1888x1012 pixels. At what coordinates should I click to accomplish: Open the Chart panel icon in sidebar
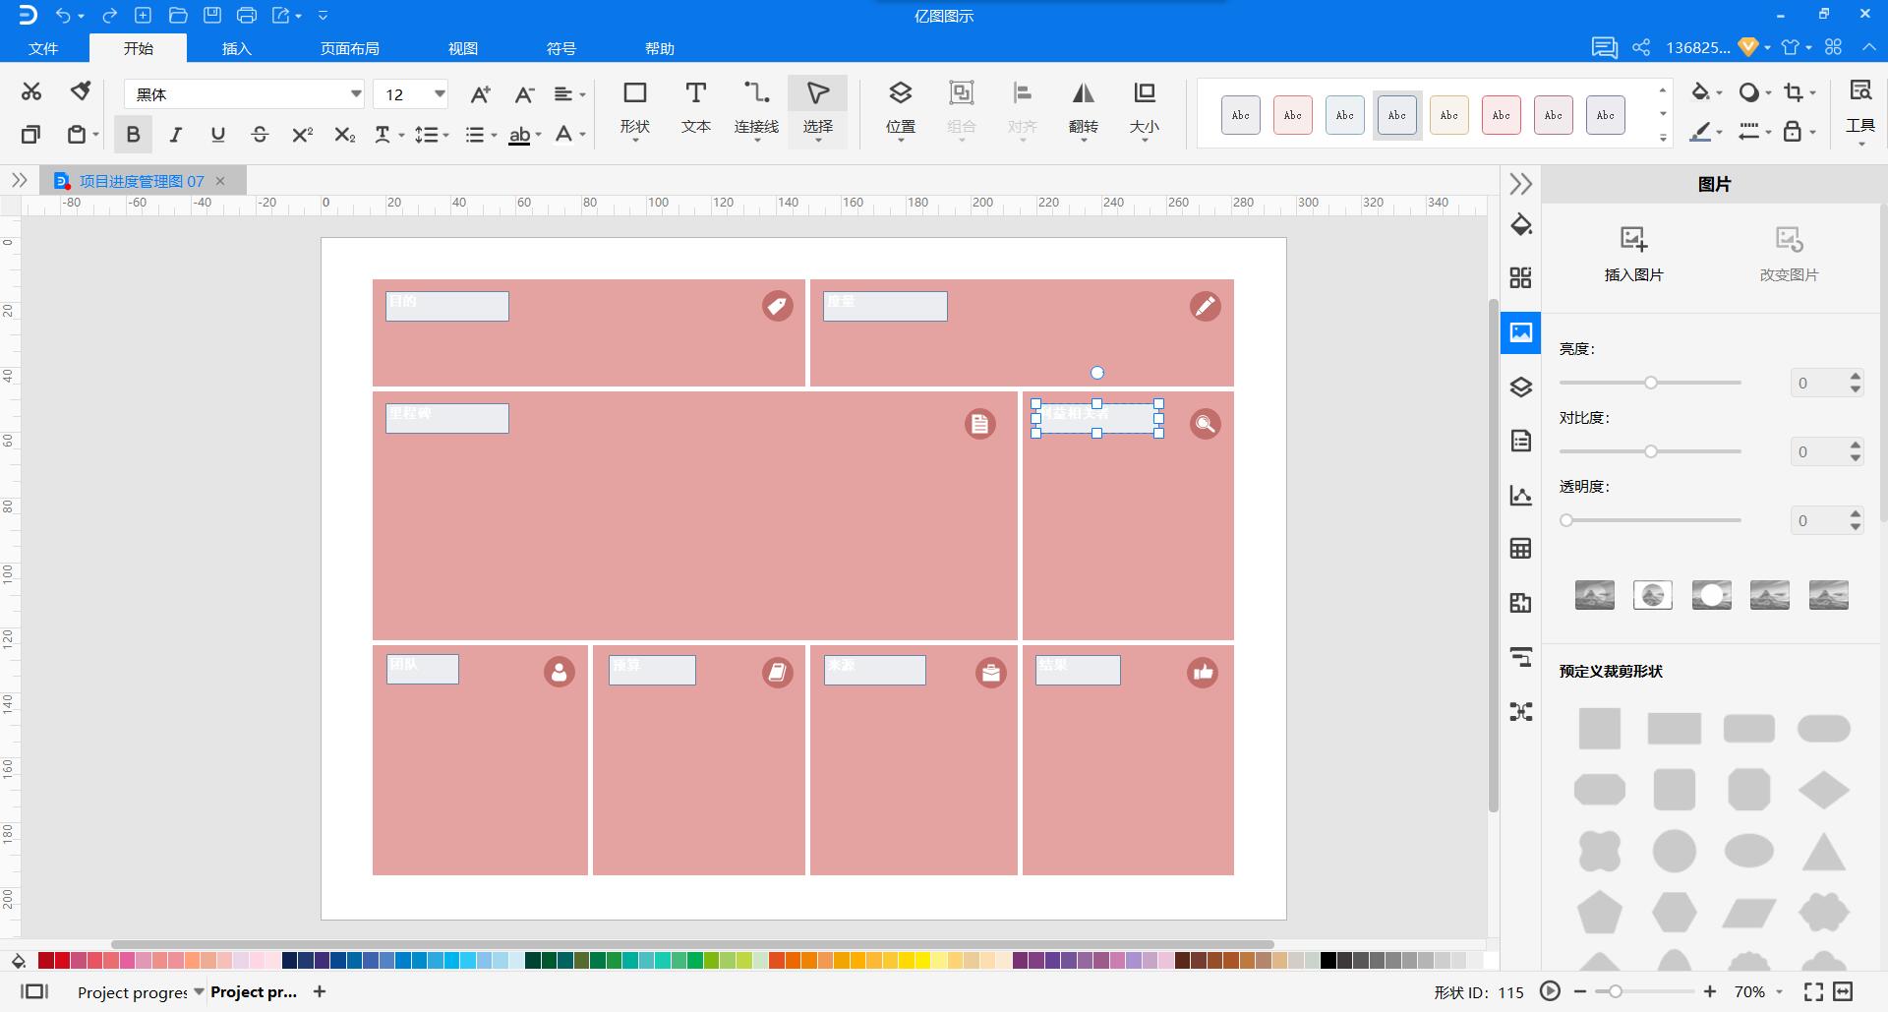pos(1520,496)
